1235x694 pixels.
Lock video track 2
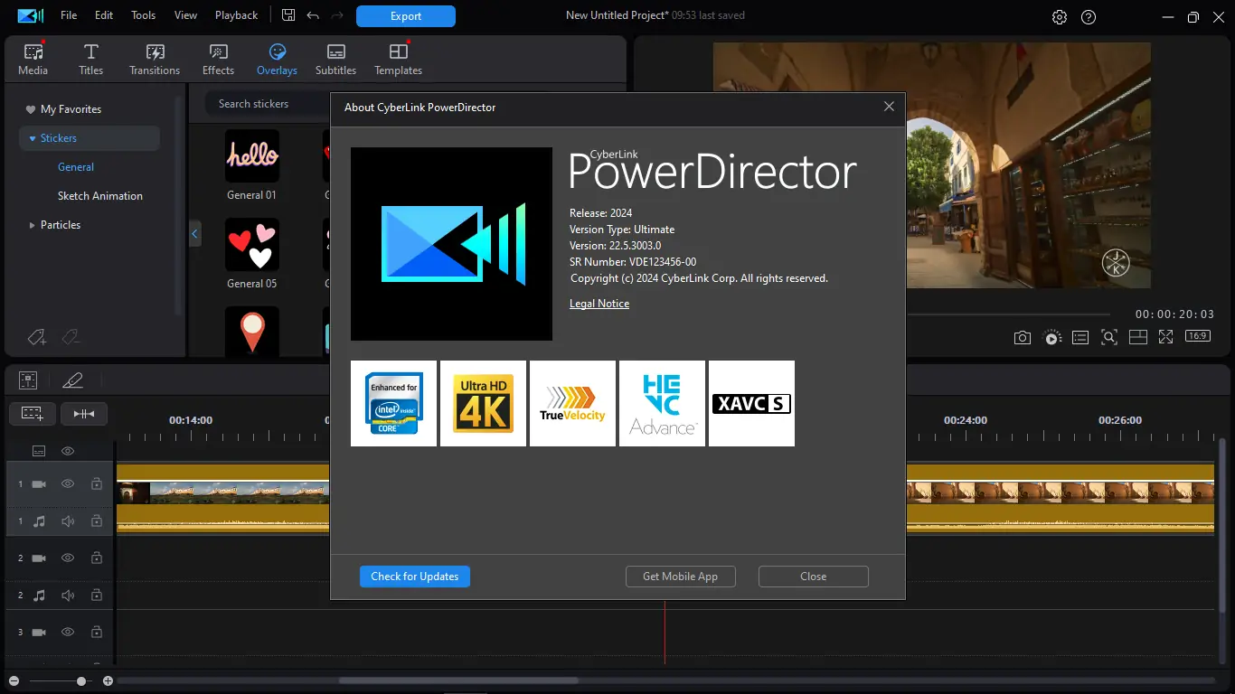point(97,558)
